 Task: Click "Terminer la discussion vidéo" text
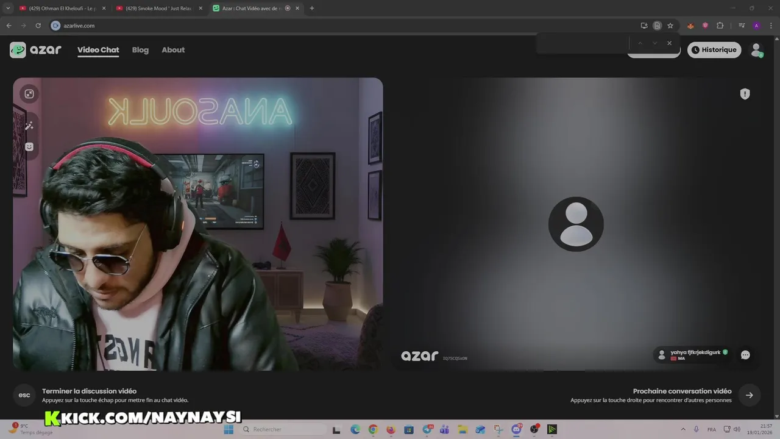pyautogui.click(x=89, y=391)
